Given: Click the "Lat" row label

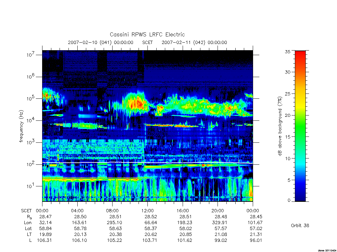Looking at the screenshot, I should coord(28,228).
